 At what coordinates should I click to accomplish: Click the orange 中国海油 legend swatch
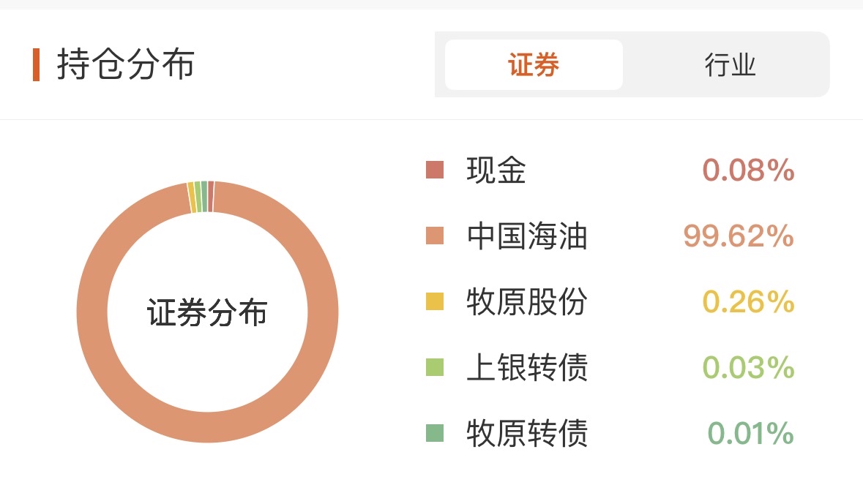(435, 236)
